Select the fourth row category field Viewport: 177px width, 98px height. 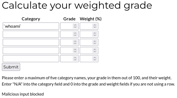click(31, 50)
